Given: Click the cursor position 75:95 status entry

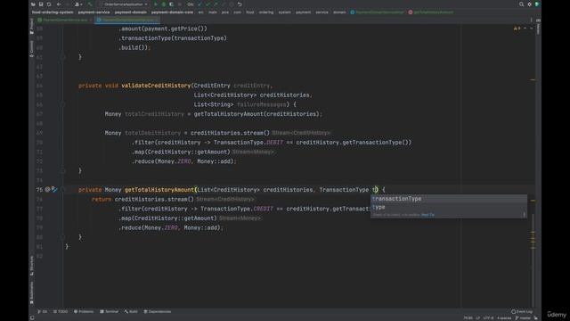Looking at the screenshot, I should coord(468,318).
